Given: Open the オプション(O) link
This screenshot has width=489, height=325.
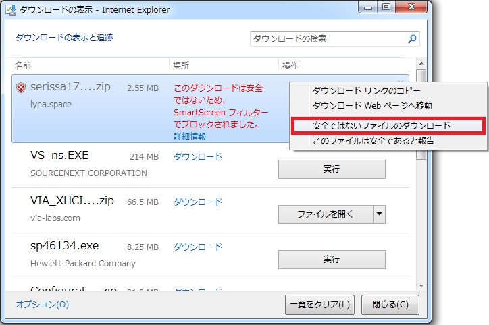Looking at the screenshot, I should click(x=43, y=304).
